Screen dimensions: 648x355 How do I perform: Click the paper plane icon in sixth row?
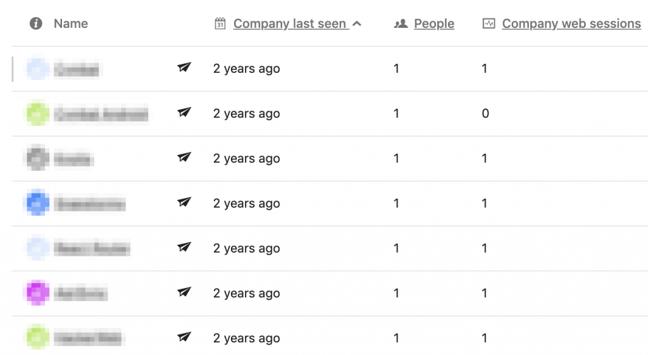[184, 292]
